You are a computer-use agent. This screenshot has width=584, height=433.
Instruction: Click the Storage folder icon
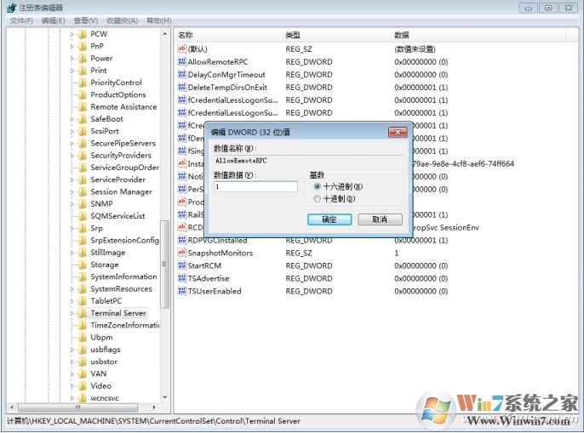(x=83, y=265)
